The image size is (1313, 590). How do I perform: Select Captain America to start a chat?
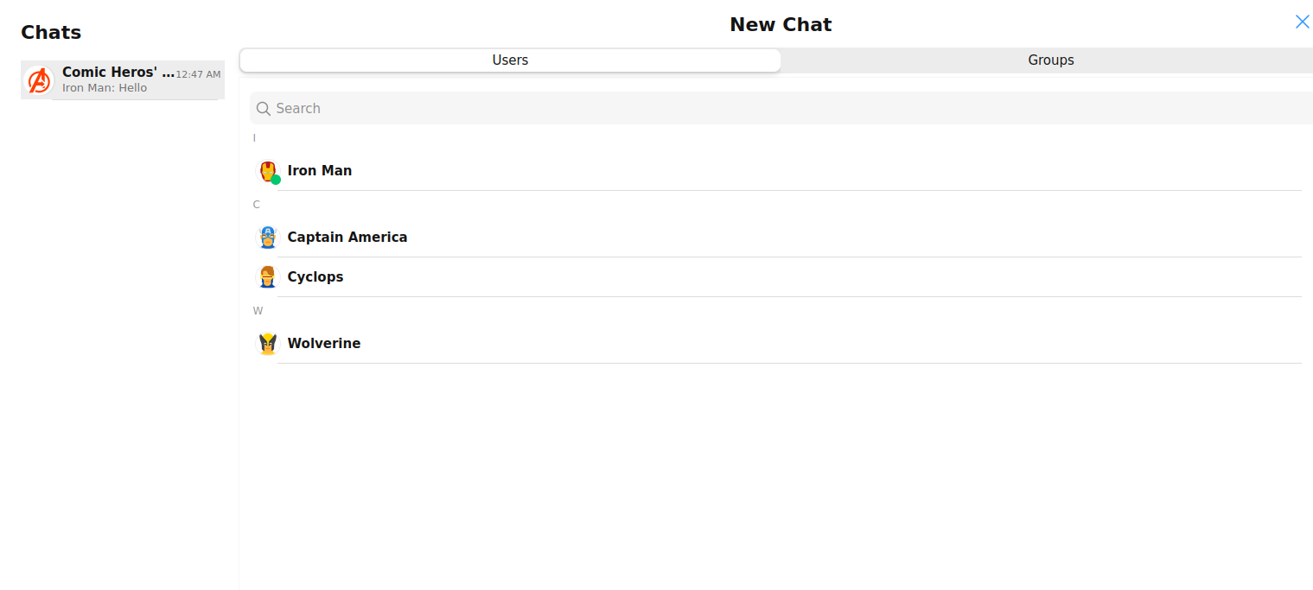tap(347, 237)
